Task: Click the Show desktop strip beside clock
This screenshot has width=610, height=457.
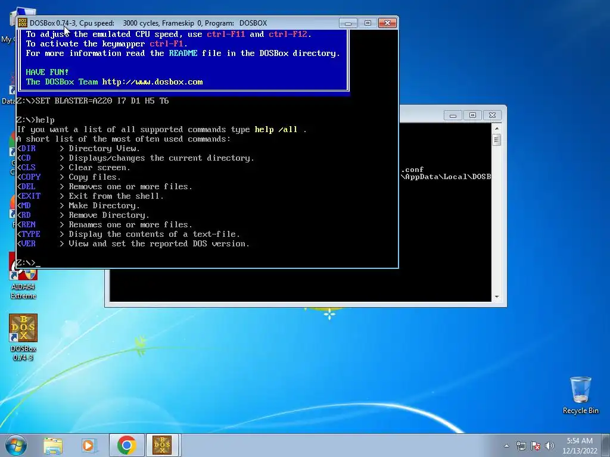Action: tap(606, 445)
